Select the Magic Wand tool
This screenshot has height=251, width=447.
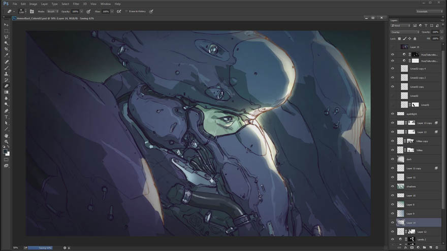pos(6,43)
